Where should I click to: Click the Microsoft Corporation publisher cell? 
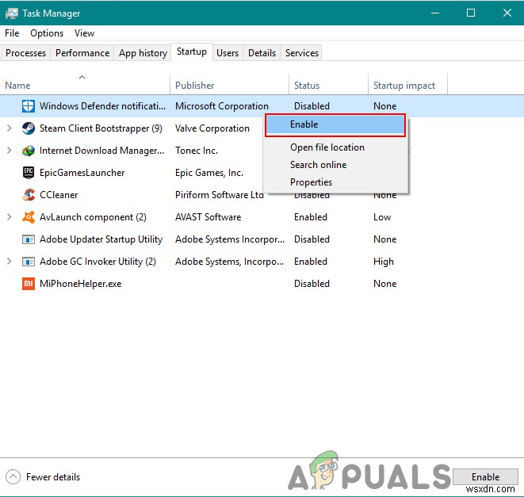[x=221, y=106]
